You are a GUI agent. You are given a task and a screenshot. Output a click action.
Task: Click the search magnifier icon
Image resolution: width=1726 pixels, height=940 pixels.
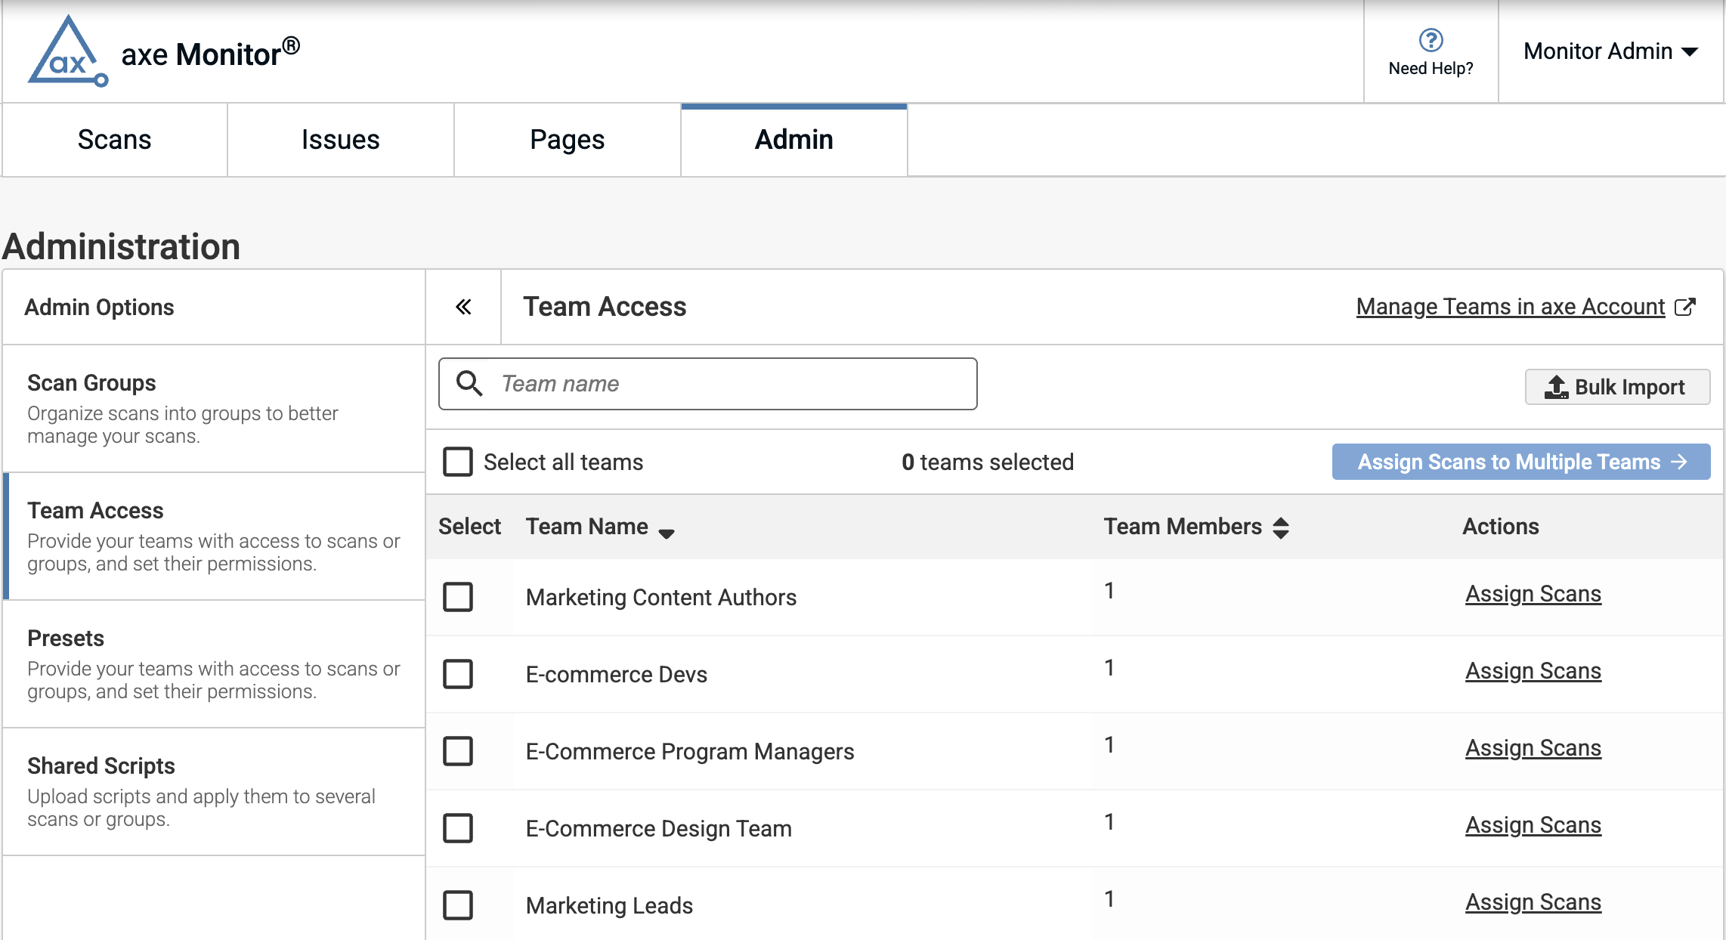[469, 384]
